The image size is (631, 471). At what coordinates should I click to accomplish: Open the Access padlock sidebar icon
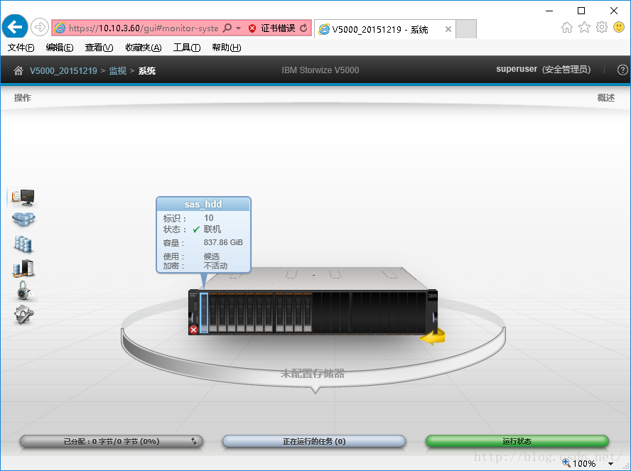tap(24, 291)
